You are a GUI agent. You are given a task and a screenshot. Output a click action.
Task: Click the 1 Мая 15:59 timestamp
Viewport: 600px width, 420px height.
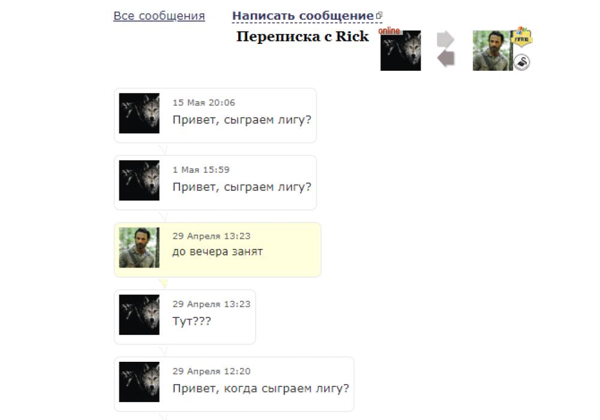coord(201,170)
